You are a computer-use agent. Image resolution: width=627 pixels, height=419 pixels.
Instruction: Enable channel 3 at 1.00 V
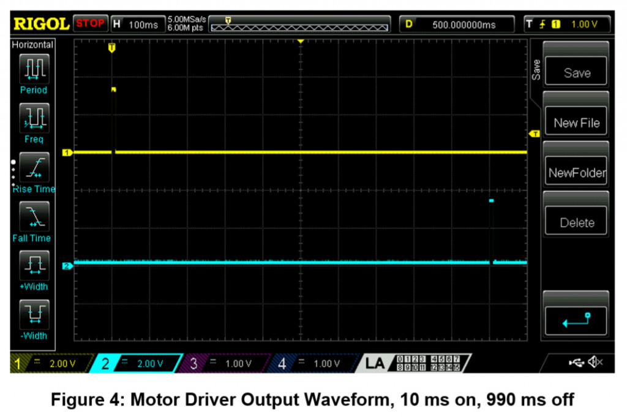point(227,363)
